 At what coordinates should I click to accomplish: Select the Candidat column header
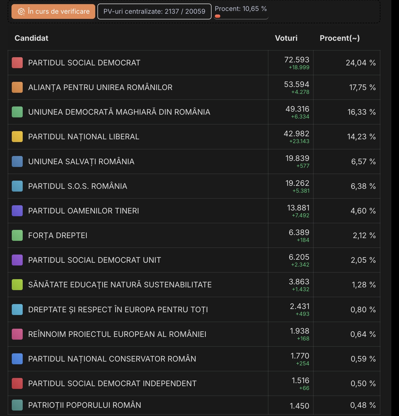pyautogui.click(x=31, y=38)
